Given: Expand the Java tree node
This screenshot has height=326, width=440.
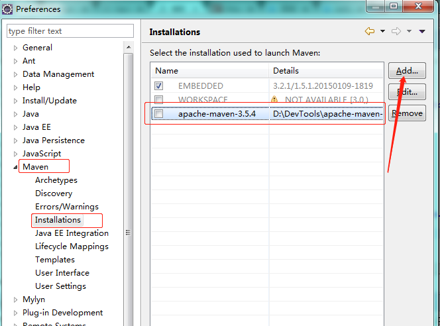Looking at the screenshot, I should point(15,114).
